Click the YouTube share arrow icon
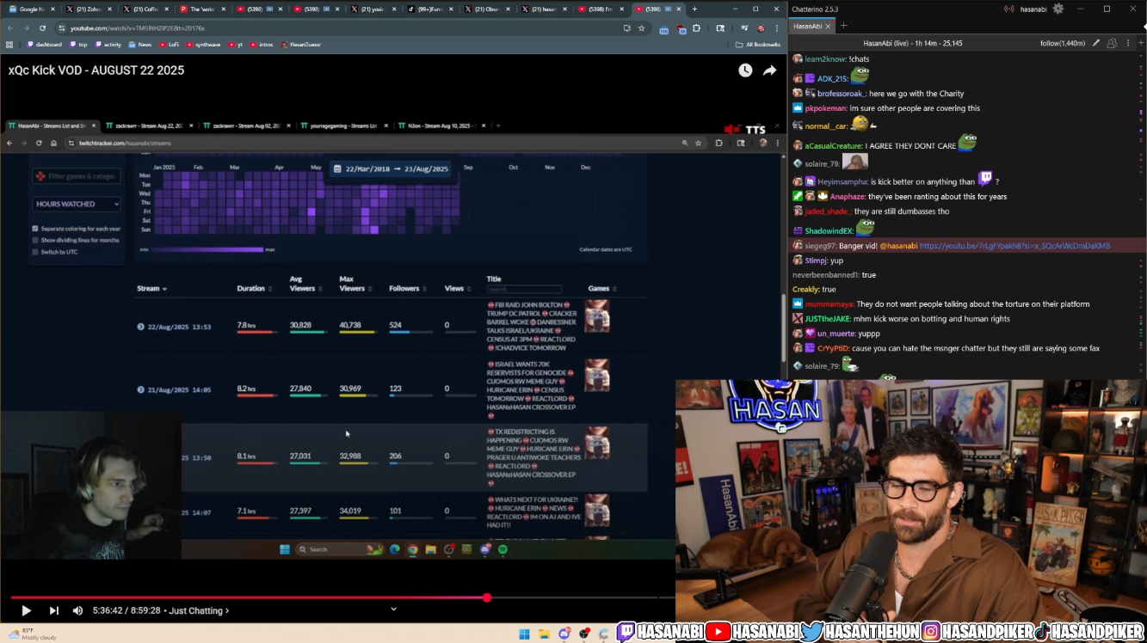1147x643 pixels. (769, 70)
